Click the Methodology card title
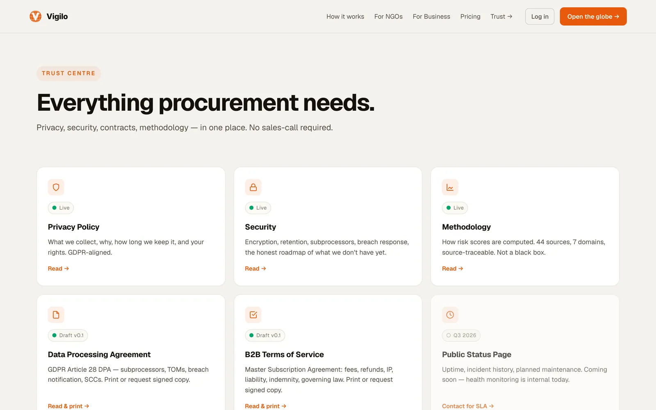Image resolution: width=656 pixels, height=410 pixels. [x=466, y=227]
